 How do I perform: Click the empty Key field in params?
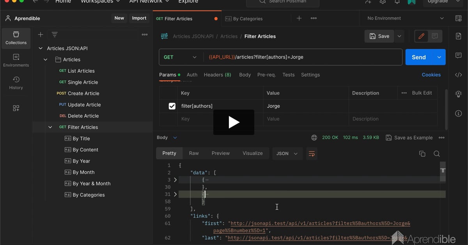(x=220, y=119)
